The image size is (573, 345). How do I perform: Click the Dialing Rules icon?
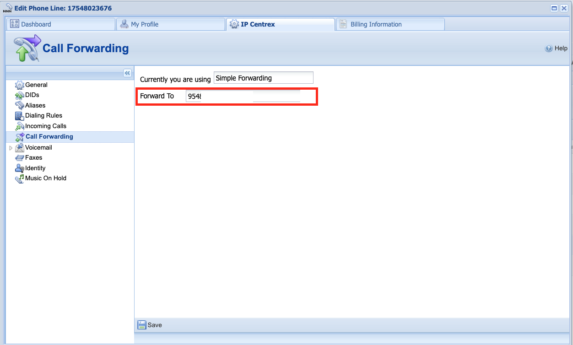click(20, 115)
